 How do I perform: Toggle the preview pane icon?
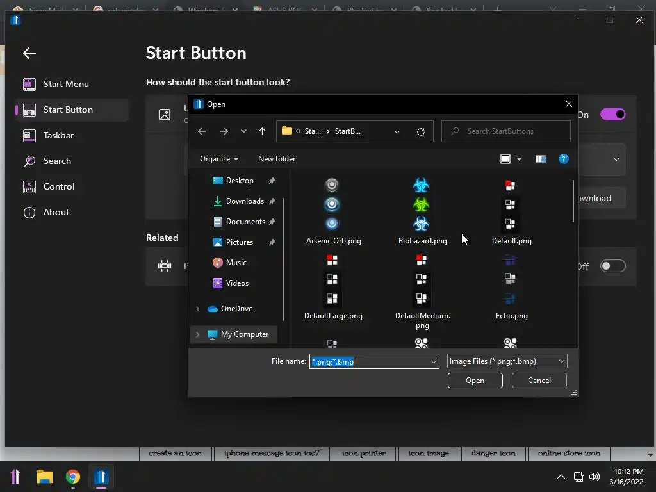[x=541, y=159]
